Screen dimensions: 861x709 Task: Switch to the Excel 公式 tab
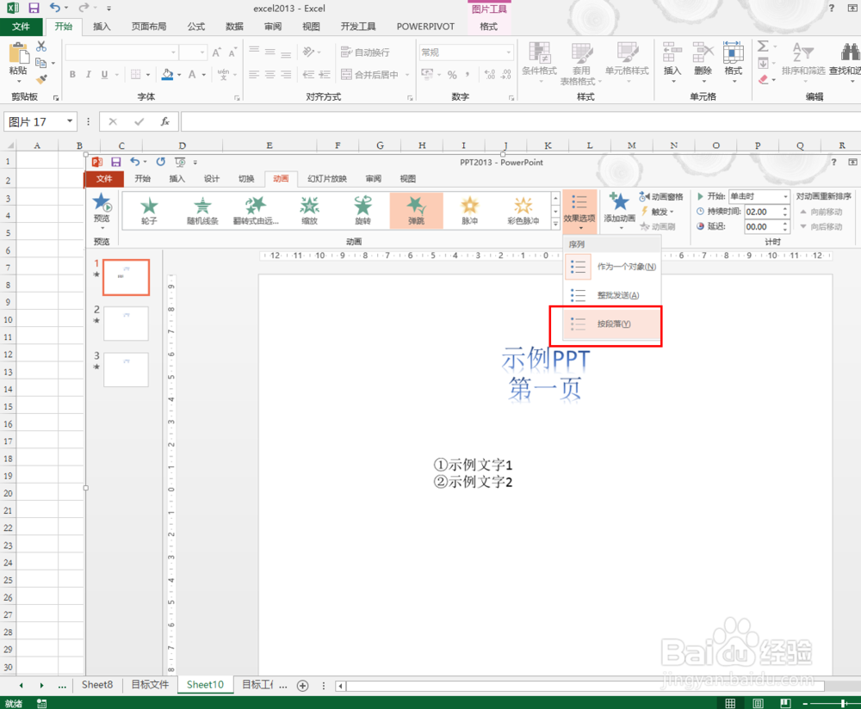pos(196,27)
